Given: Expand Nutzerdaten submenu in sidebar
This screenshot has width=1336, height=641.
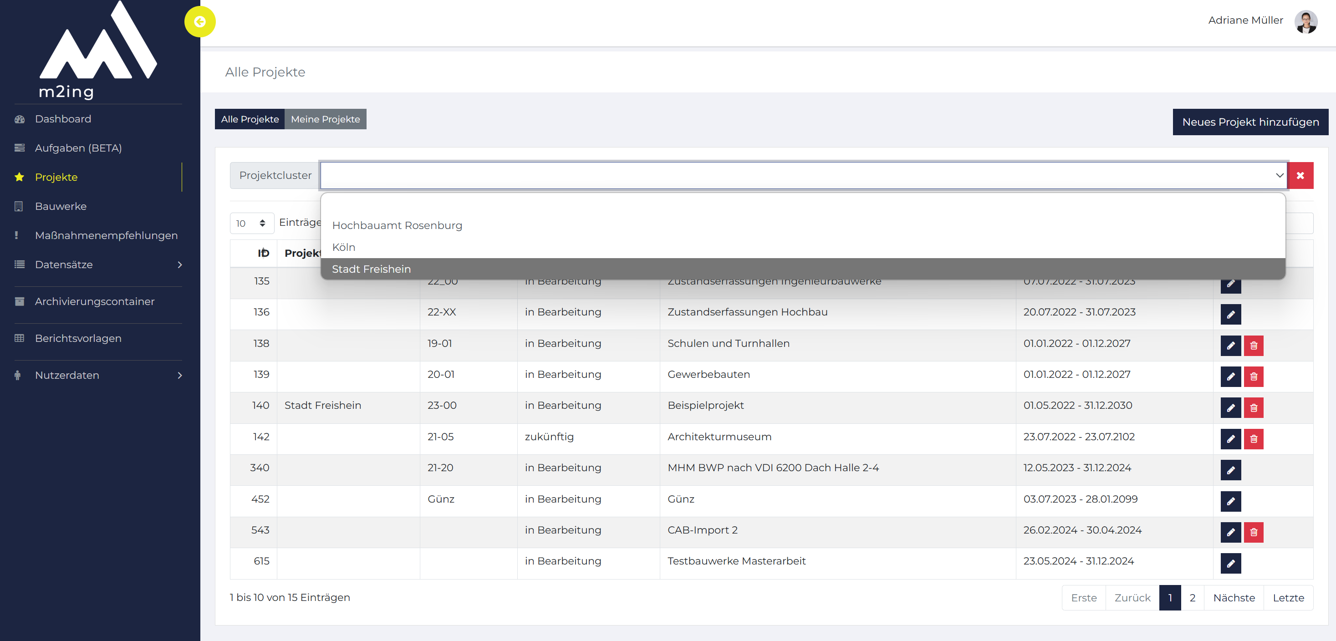Looking at the screenshot, I should coord(98,375).
